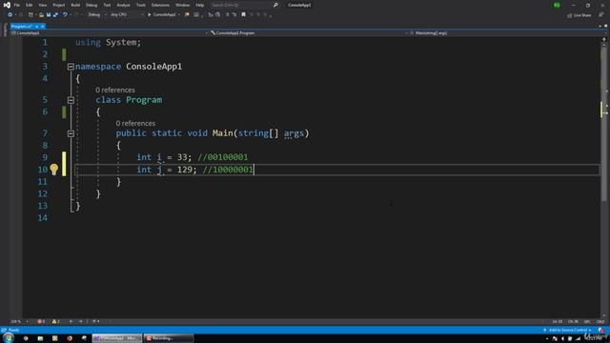Click the green user account badge
Screen dimensions: 610x343
[557, 5]
